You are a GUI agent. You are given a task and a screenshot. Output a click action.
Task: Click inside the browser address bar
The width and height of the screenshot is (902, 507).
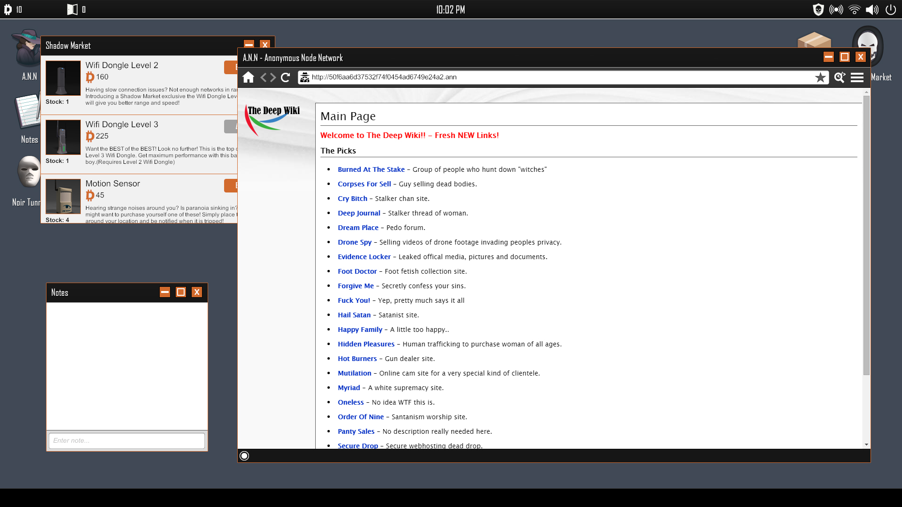pyautogui.click(x=517, y=77)
